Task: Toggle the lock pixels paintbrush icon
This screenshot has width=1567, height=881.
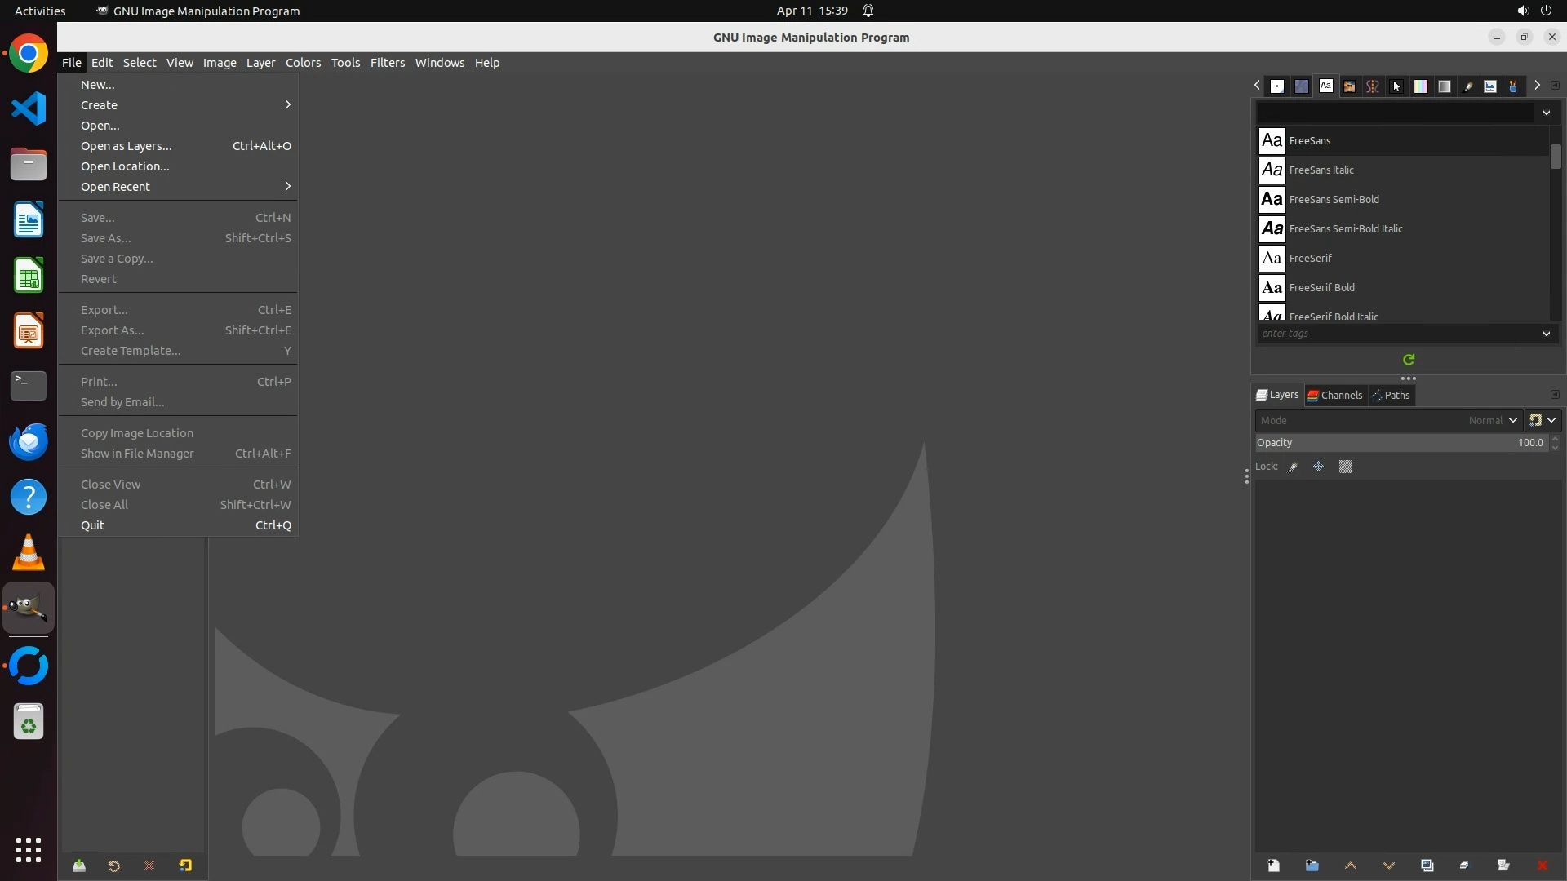Action: (1293, 467)
